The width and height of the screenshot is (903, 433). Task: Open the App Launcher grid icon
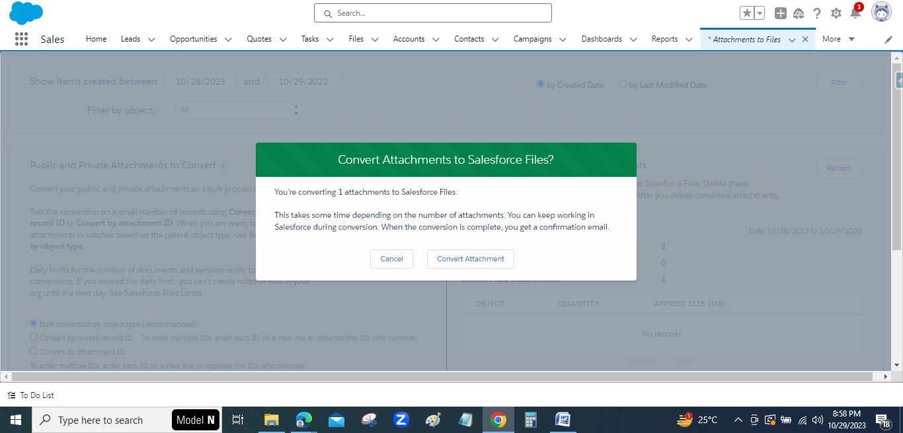21,39
